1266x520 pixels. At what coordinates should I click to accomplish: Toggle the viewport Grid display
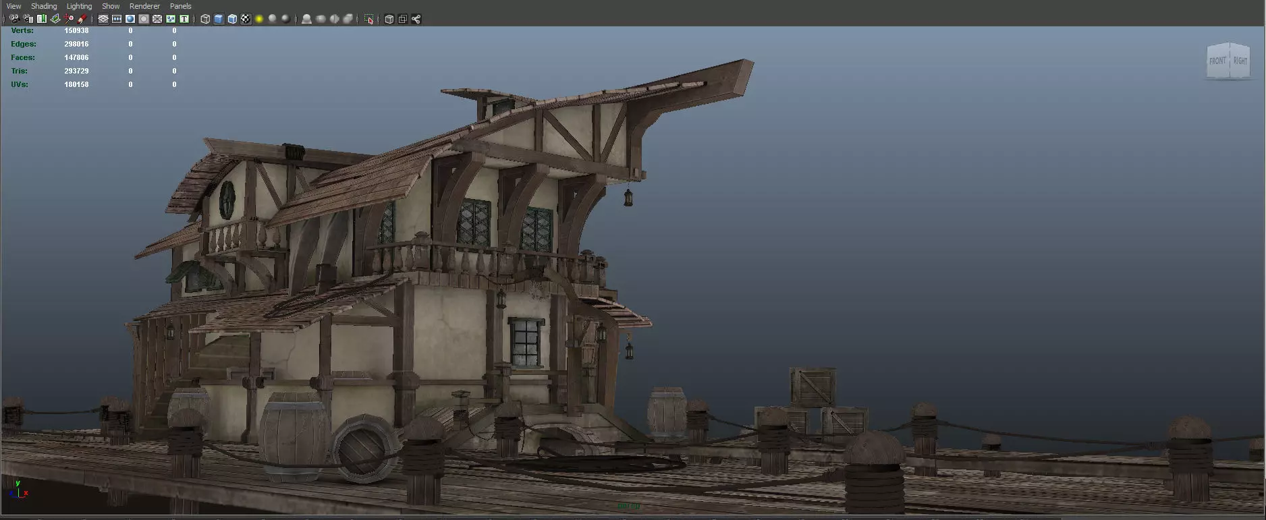pos(103,19)
